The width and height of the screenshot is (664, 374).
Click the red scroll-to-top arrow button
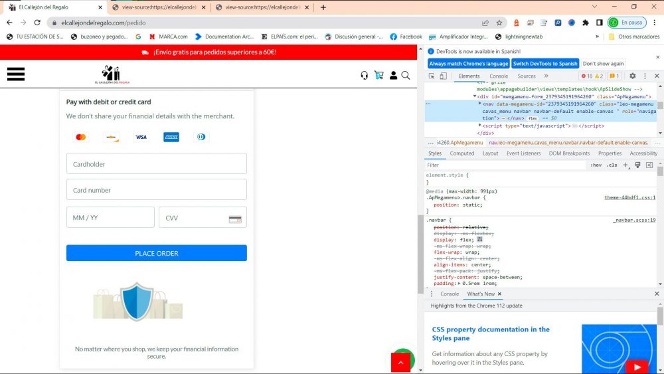tap(400, 362)
